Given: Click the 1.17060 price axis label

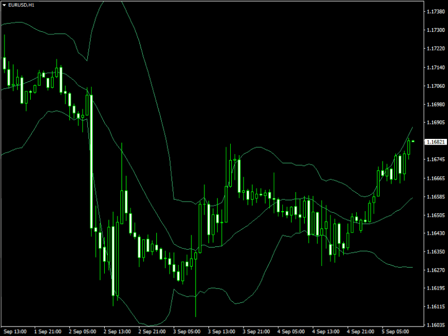Looking at the screenshot, I should click(x=436, y=86).
